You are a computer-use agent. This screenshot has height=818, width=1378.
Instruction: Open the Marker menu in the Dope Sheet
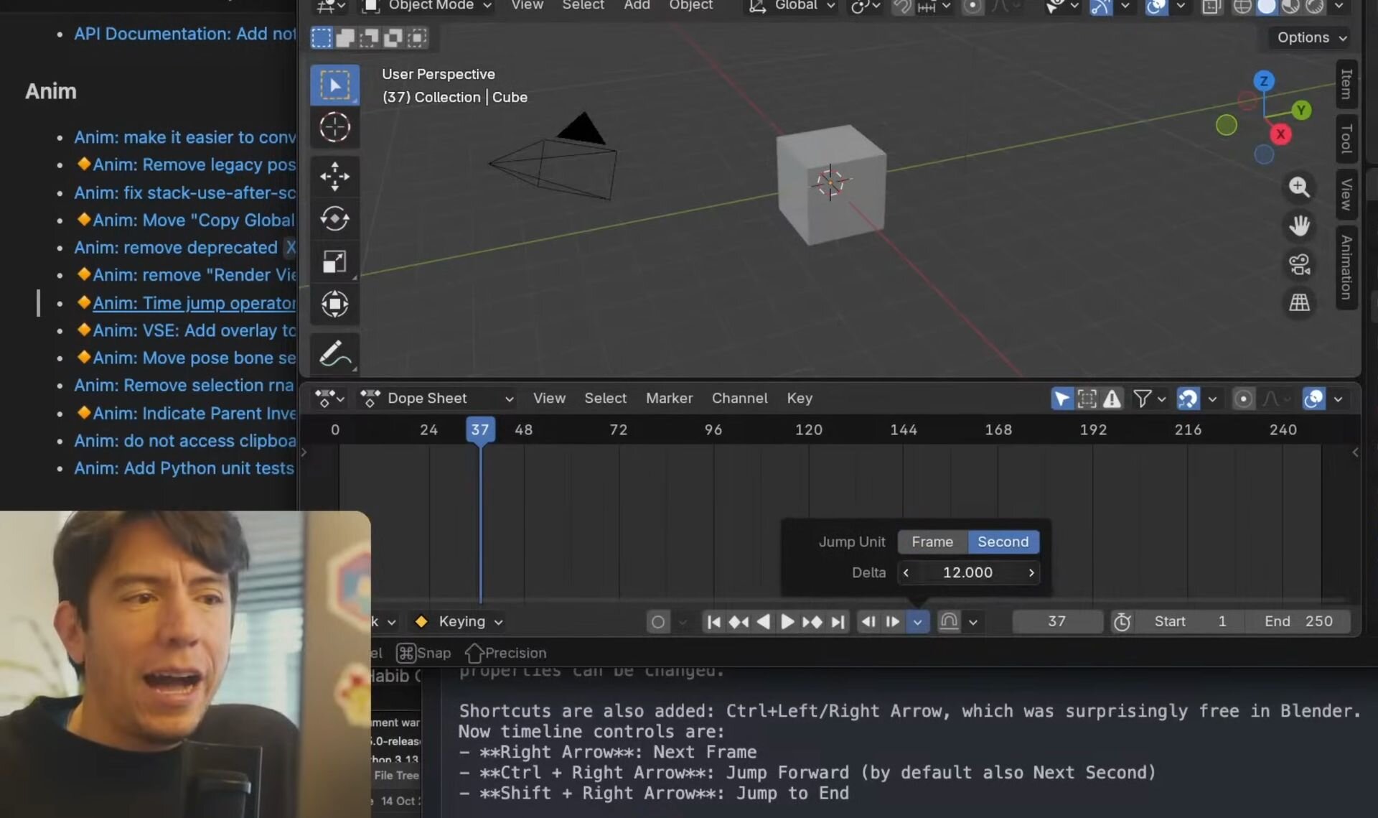[x=669, y=399]
